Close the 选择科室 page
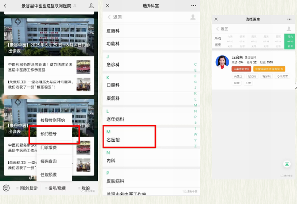This screenshot has width=297, height=204. (107, 6)
